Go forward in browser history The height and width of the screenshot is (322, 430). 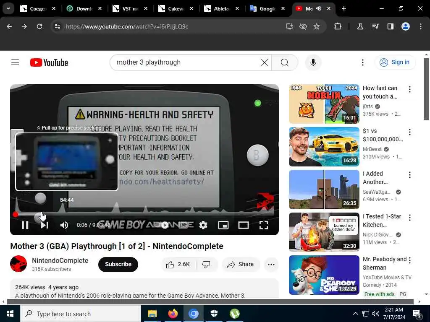click(24, 26)
